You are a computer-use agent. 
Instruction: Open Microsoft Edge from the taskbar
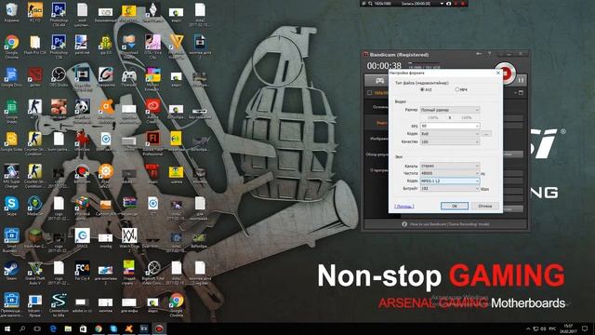click(x=53, y=328)
